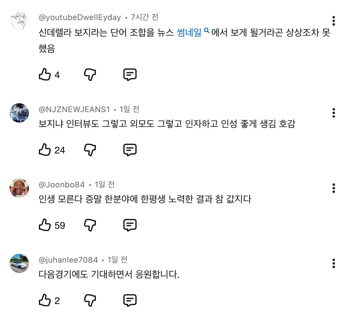Like the @juhanlee7084 comment
Screen dimensions: 353x320
(45, 300)
